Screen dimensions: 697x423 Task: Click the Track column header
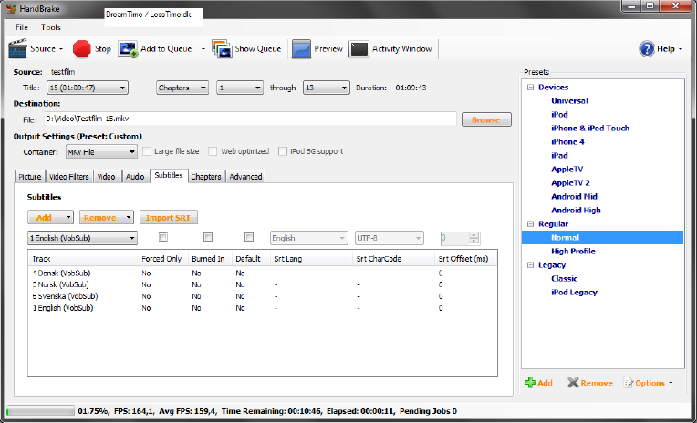click(83, 259)
